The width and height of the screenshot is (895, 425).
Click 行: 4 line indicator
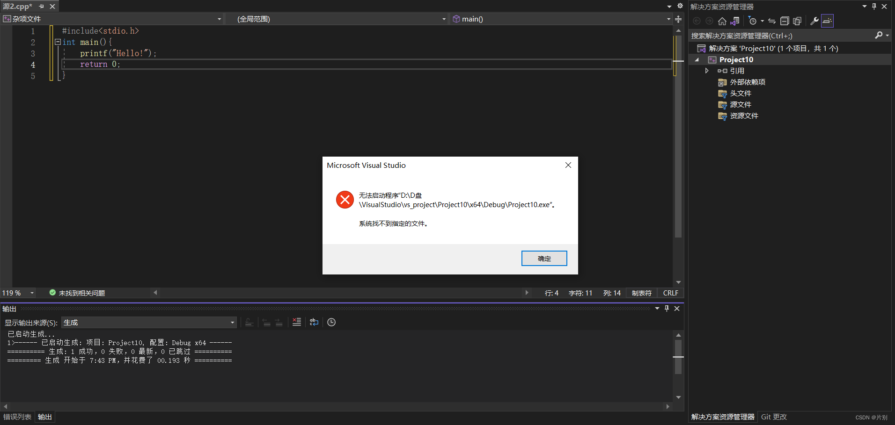(551, 293)
